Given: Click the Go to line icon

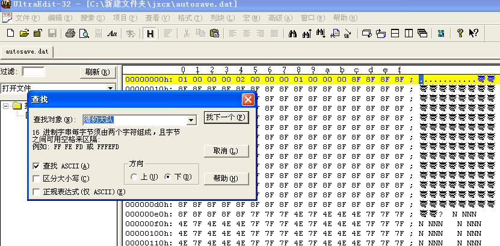Looking at the screenshot, I should click(x=348, y=33).
